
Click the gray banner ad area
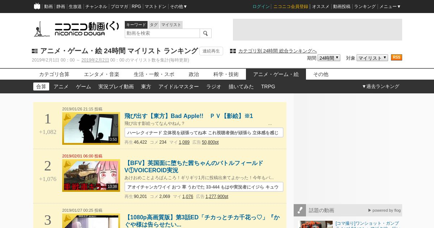pos(318,30)
